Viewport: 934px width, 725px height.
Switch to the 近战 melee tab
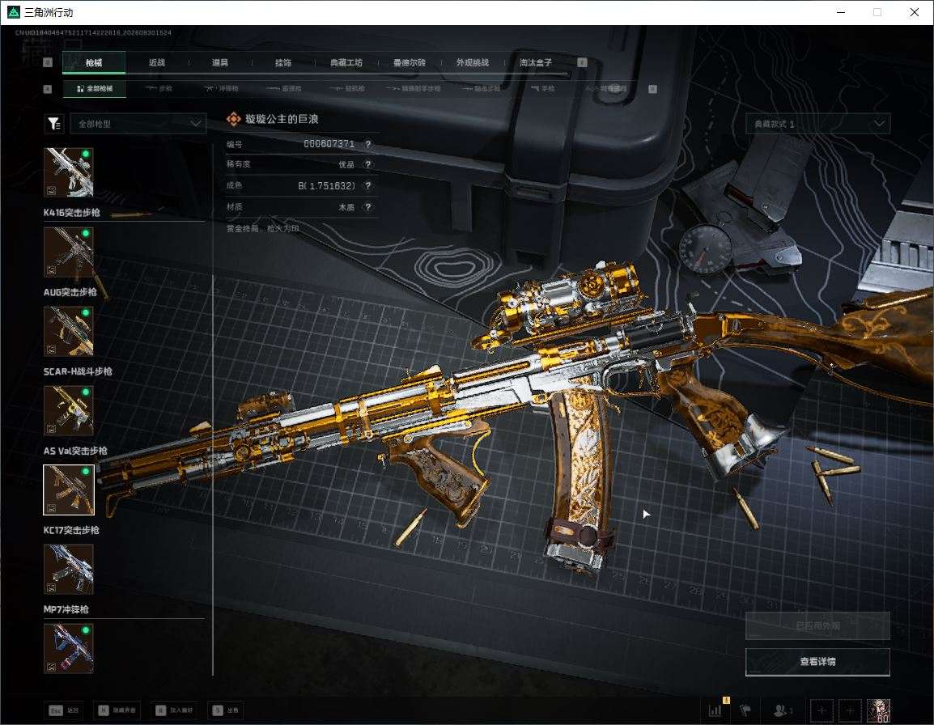point(157,62)
